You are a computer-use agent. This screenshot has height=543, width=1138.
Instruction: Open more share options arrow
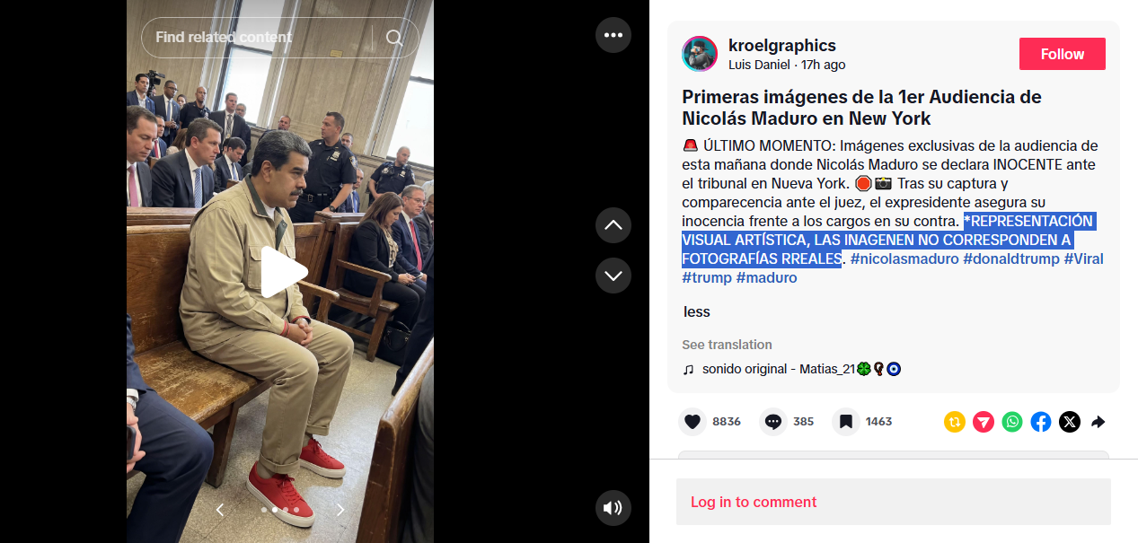pos(1098,422)
